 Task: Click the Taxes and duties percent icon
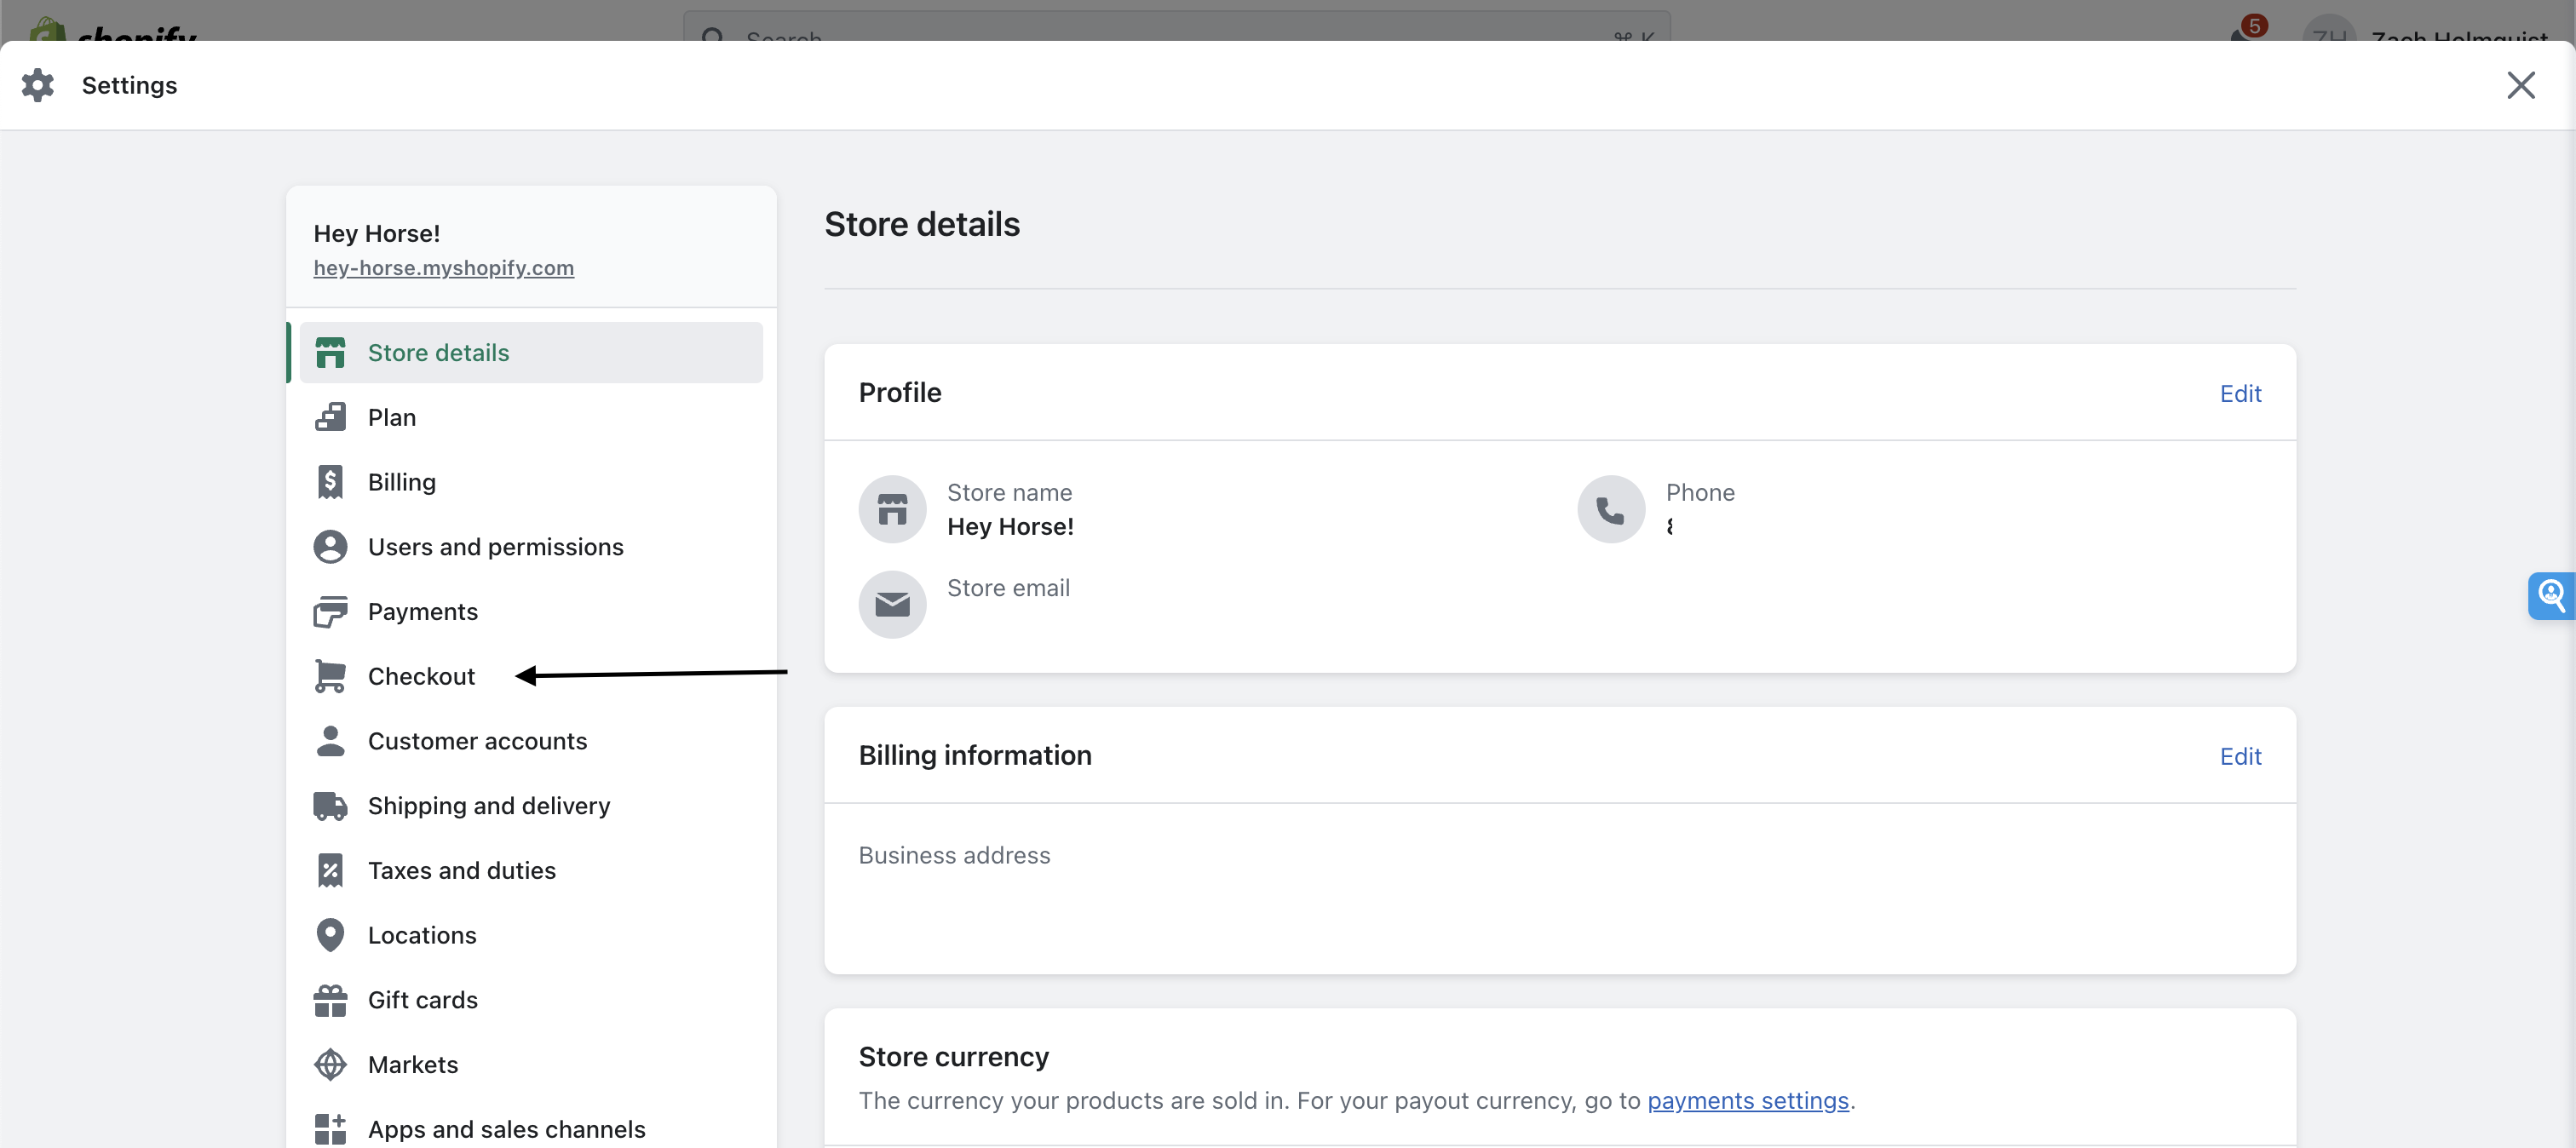pos(330,871)
